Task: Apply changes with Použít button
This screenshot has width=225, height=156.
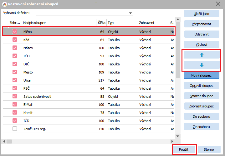Action: 184,149
